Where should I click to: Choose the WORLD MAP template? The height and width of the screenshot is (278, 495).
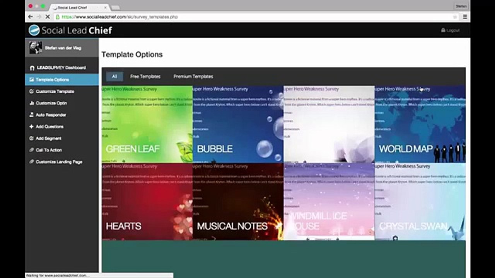pyautogui.click(x=420, y=124)
